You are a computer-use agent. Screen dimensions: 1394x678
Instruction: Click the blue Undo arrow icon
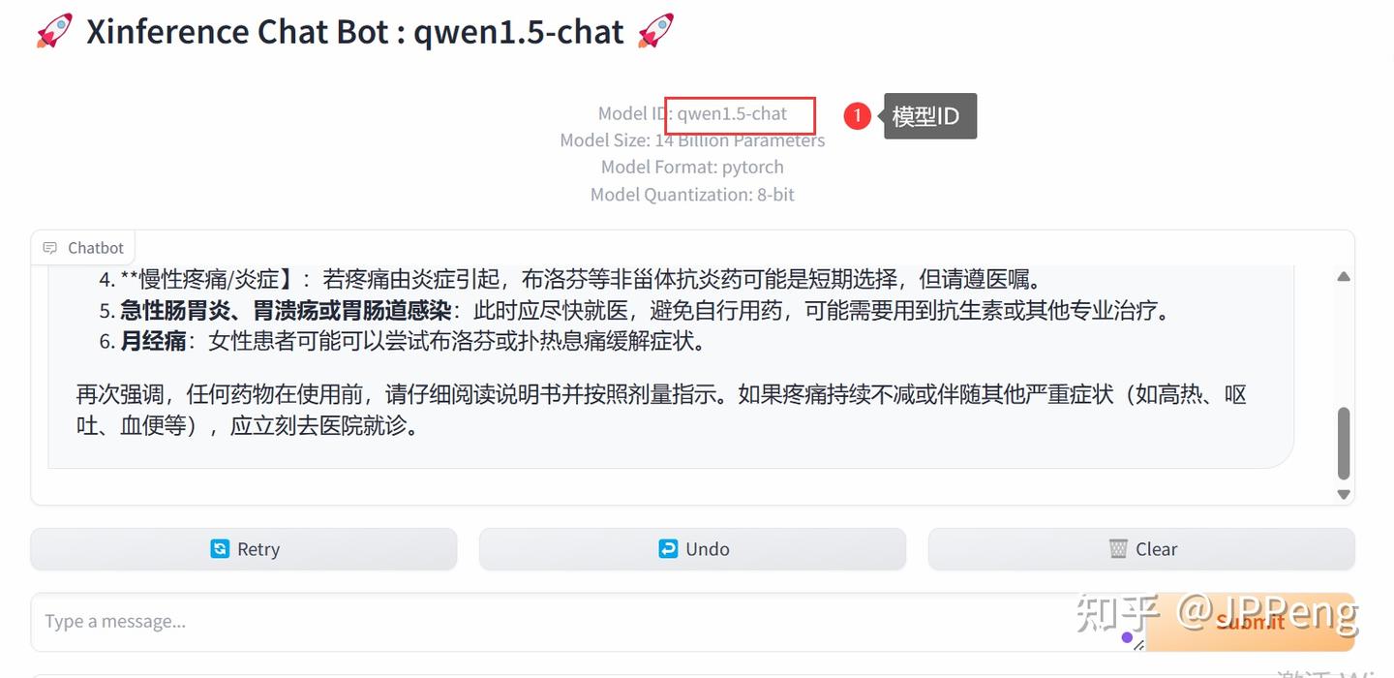click(668, 549)
